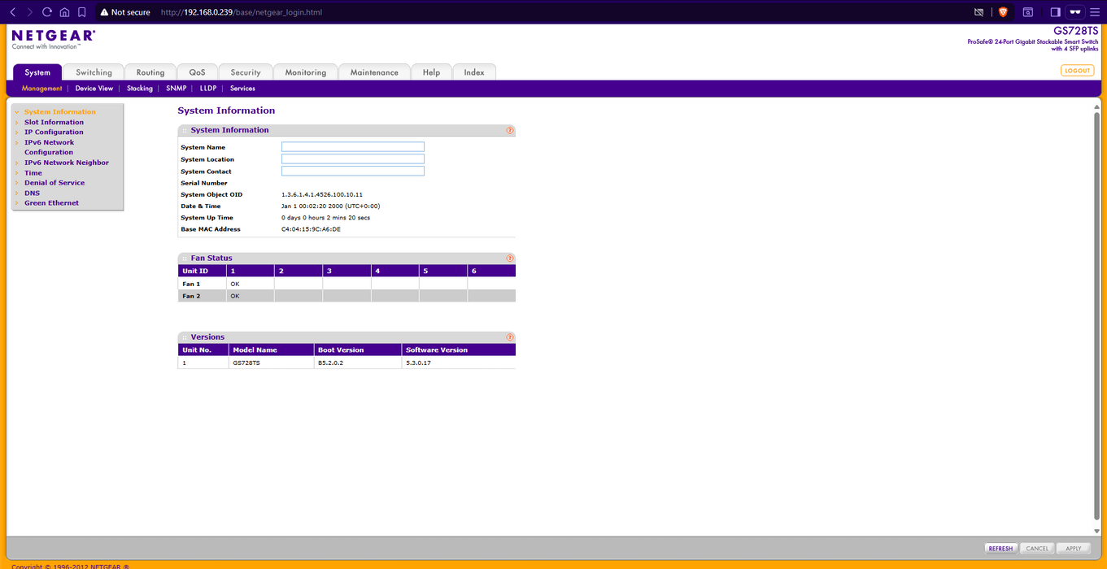This screenshot has width=1107, height=569.
Task: Click software version 5.3.0.17 cell
Action: [418, 363]
